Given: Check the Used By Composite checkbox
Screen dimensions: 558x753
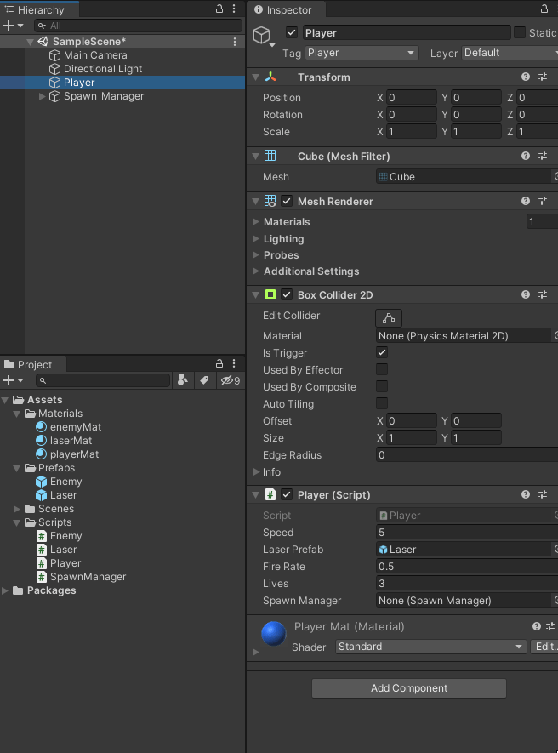Looking at the screenshot, I should point(382,386).
